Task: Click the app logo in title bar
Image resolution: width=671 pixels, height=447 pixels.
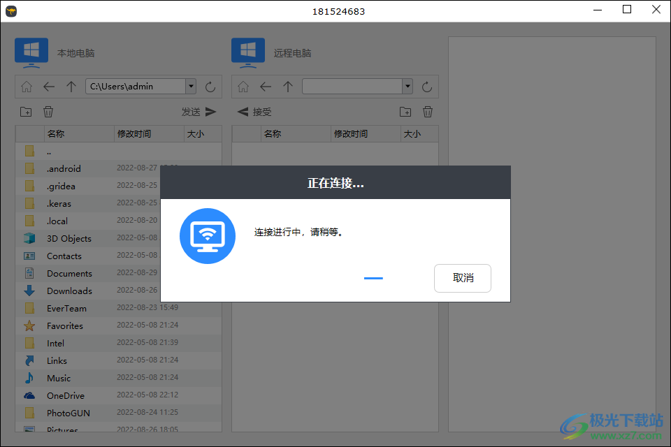Action: coord(11,10)
